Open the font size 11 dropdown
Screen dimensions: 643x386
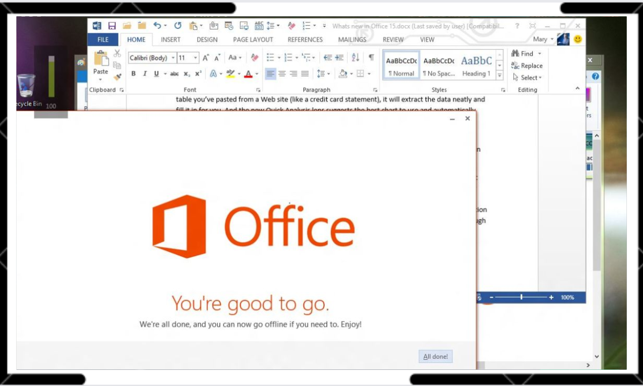click(x=196, y=57)
